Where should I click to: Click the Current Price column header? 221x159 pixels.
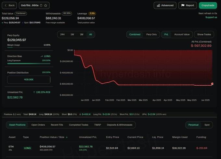click(x=135, y=137)
